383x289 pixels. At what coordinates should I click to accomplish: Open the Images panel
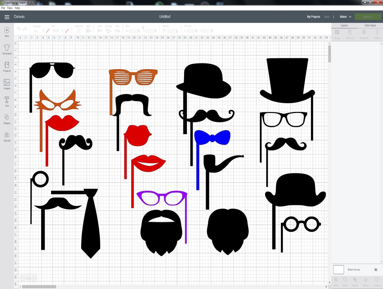pos(7,84)
